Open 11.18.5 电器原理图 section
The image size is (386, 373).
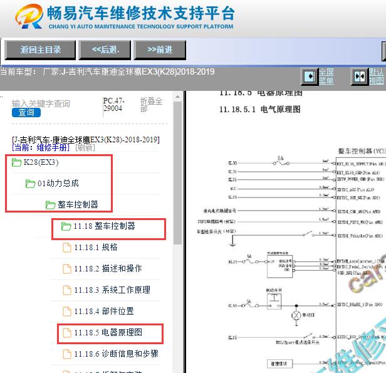108,333
